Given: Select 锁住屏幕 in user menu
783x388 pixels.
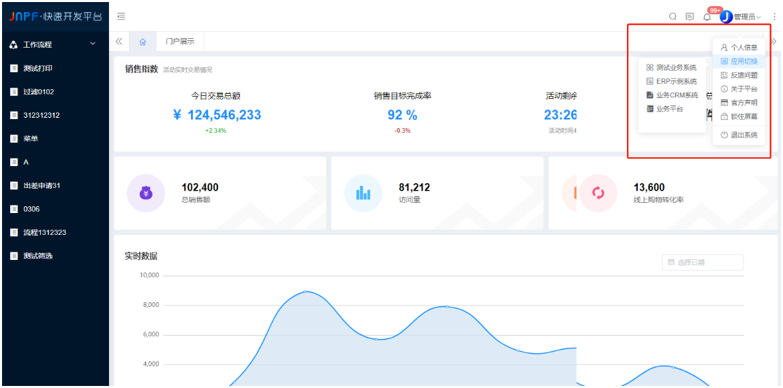Looking at the screenshot, I should coord(739,117).
